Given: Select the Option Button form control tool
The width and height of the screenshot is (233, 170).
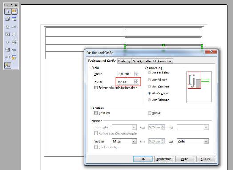Looking at the screenshot, I should click(8, 42).
